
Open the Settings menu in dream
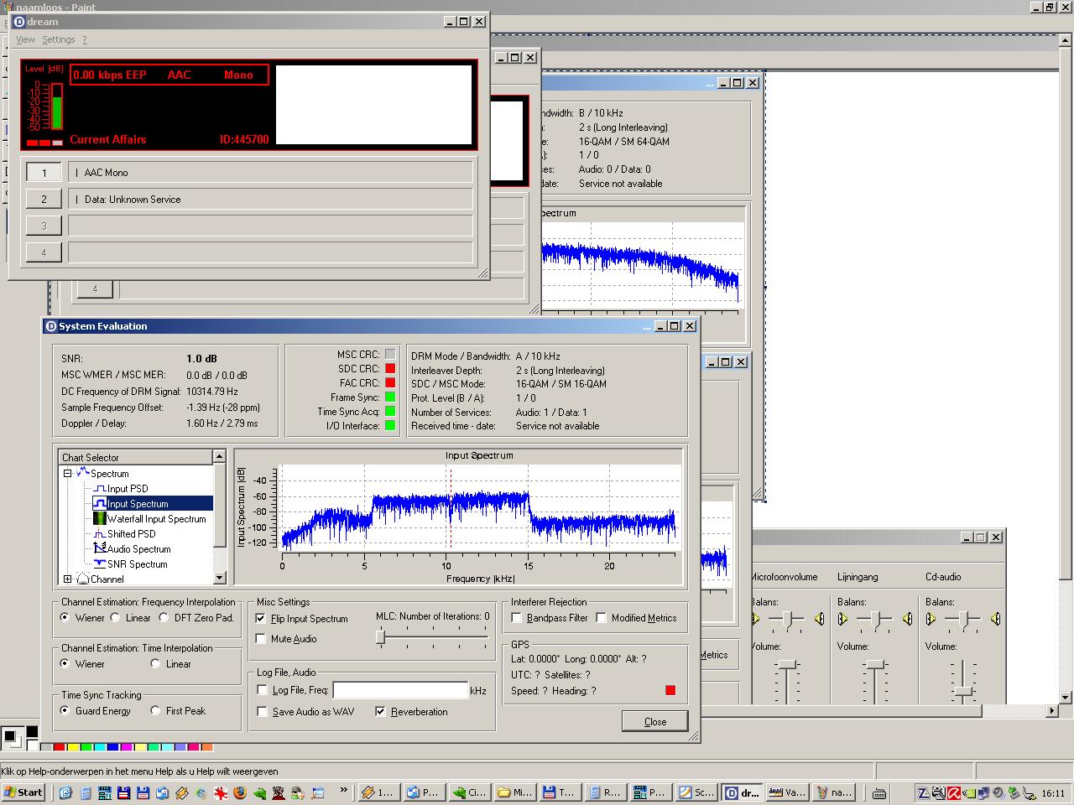(58, 39)
